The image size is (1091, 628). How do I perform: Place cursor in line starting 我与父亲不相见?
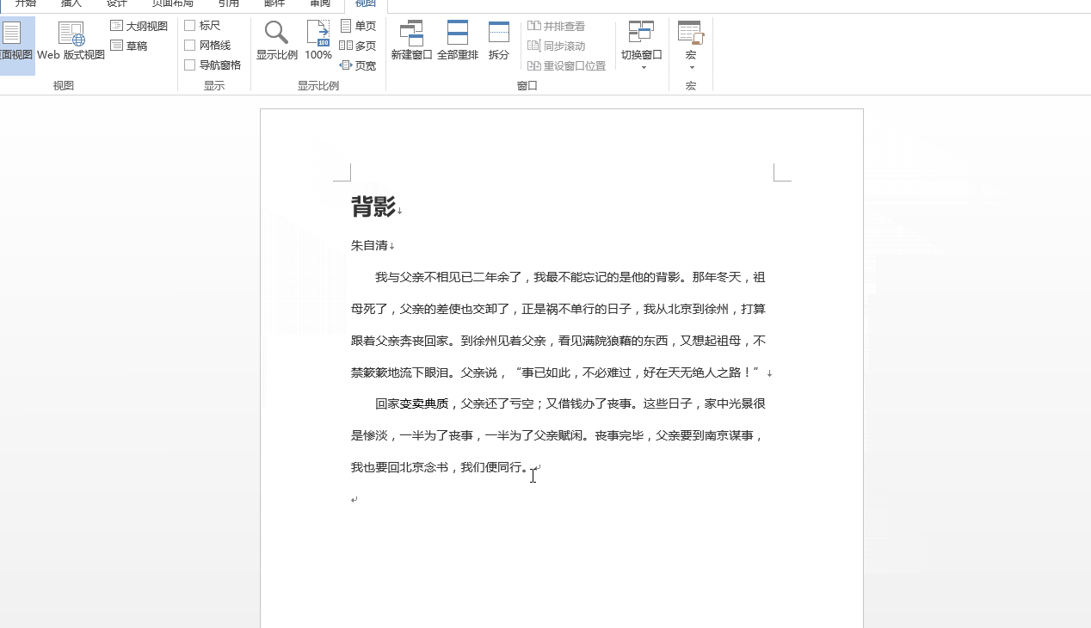[x=570, y=277]
